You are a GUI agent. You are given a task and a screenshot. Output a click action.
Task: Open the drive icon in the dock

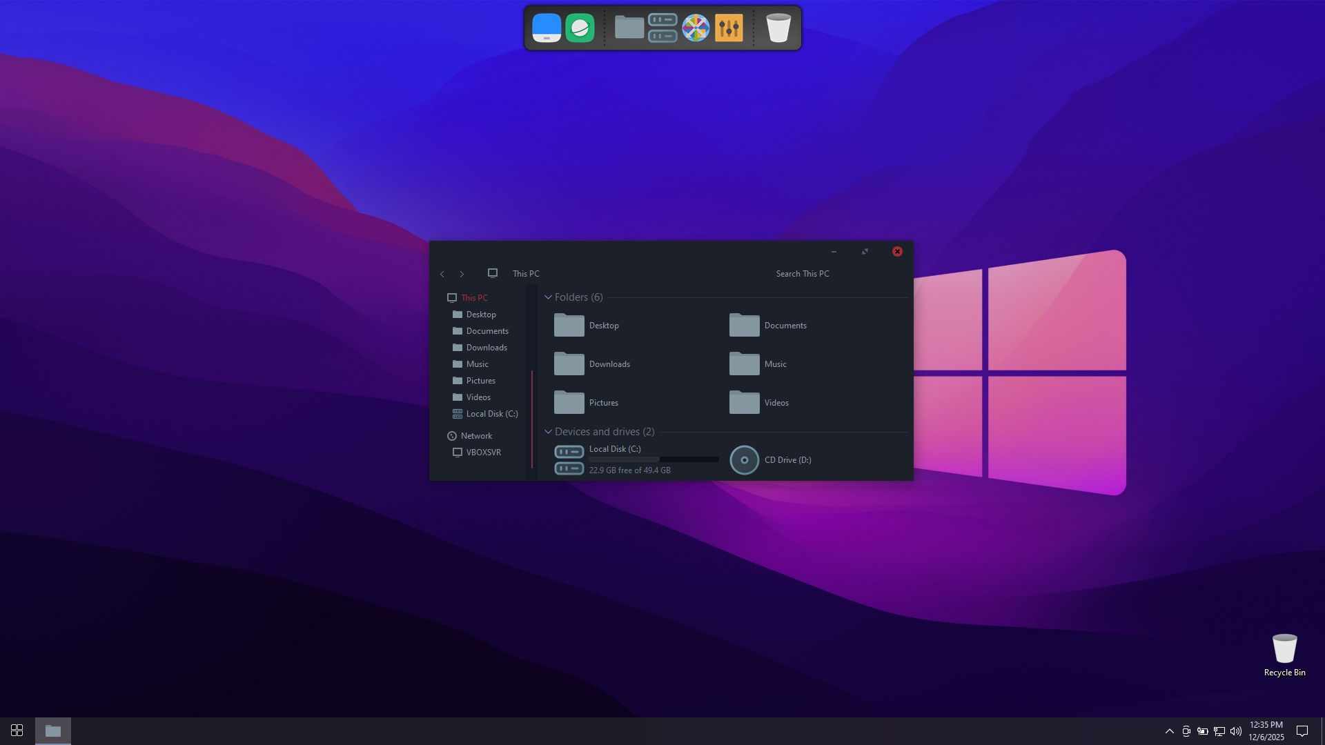pos(662,28)
